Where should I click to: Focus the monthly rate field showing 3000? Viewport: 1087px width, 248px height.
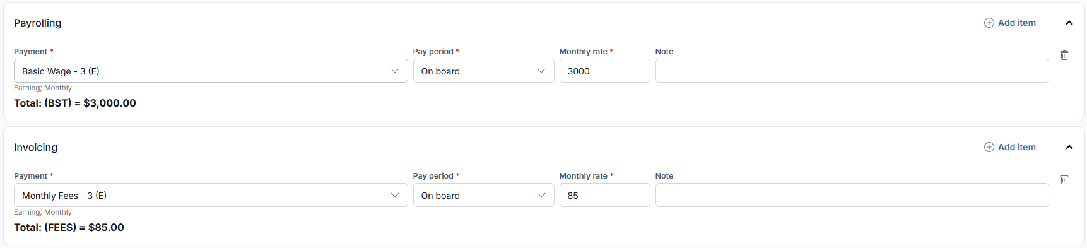coord(604,71)
